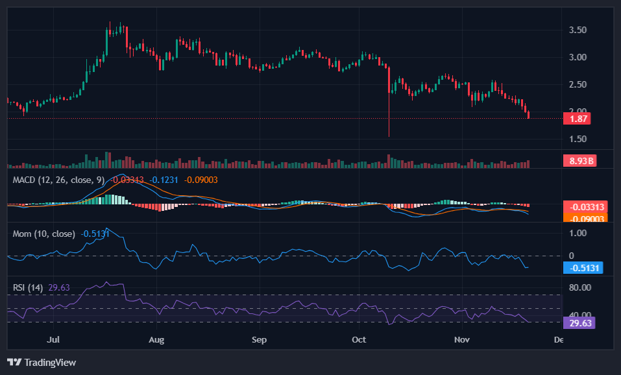Click the Jul label on the time axis

coord(54,339)
